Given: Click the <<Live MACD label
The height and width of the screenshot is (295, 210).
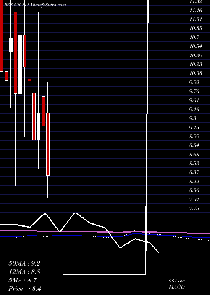Looking at the screenshot, I should pyautogui.click(x=177, y=284).
